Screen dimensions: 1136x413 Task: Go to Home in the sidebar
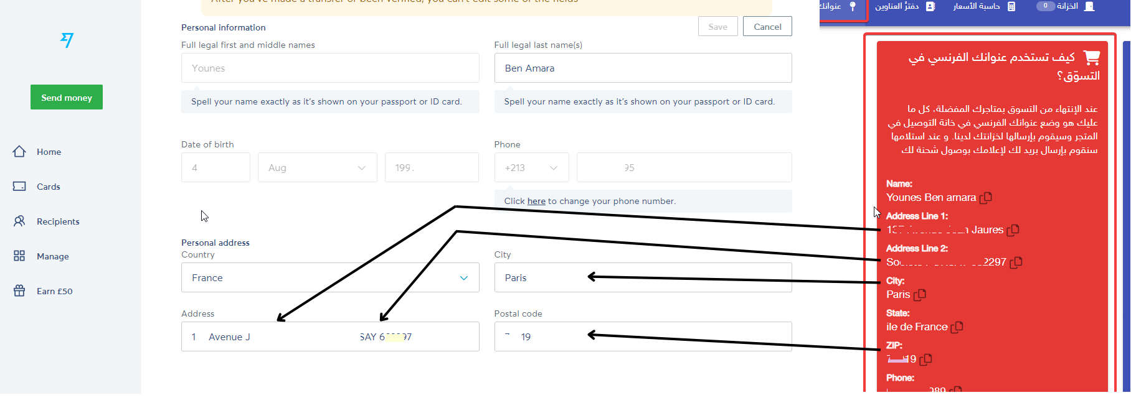[49, 152]
